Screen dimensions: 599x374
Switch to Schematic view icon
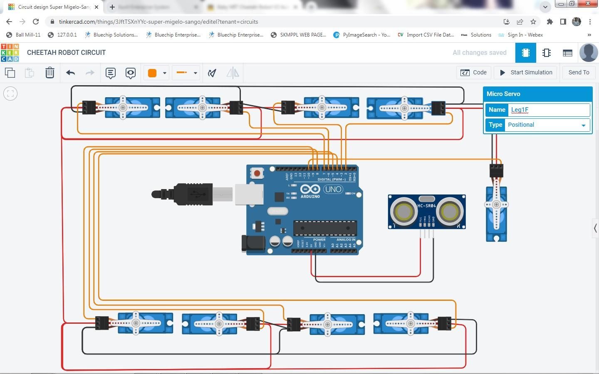tap(547, 53)
